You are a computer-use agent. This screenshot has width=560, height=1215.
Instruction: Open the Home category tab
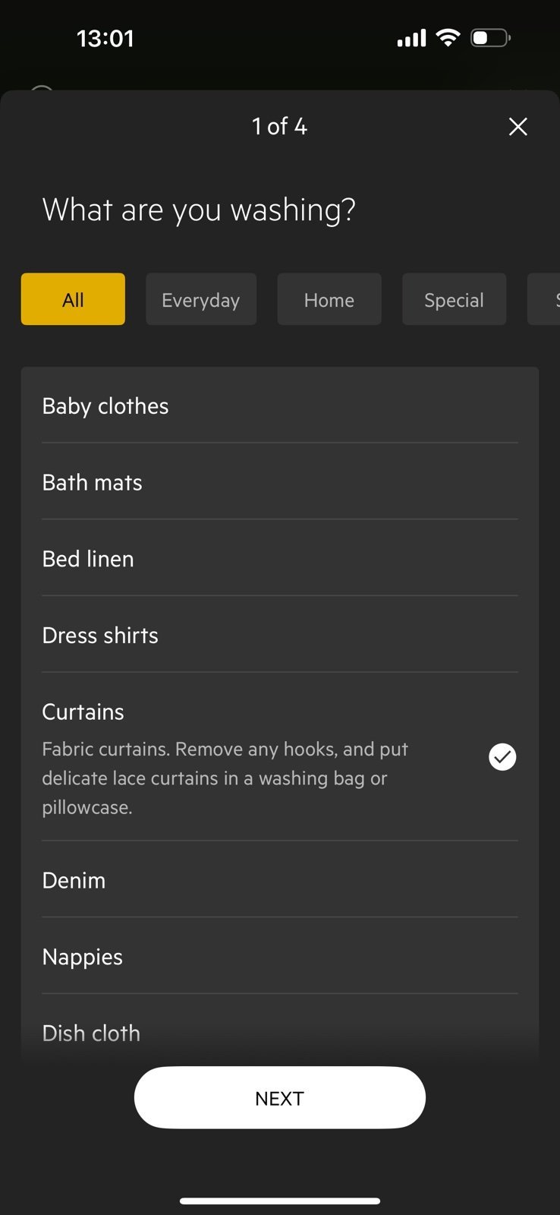[329, 299]
